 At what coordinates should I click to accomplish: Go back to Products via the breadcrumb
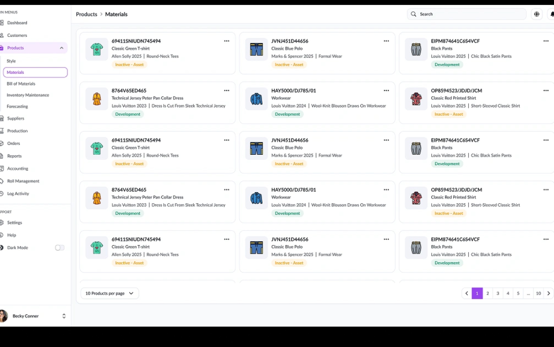[x=86, y=14]
